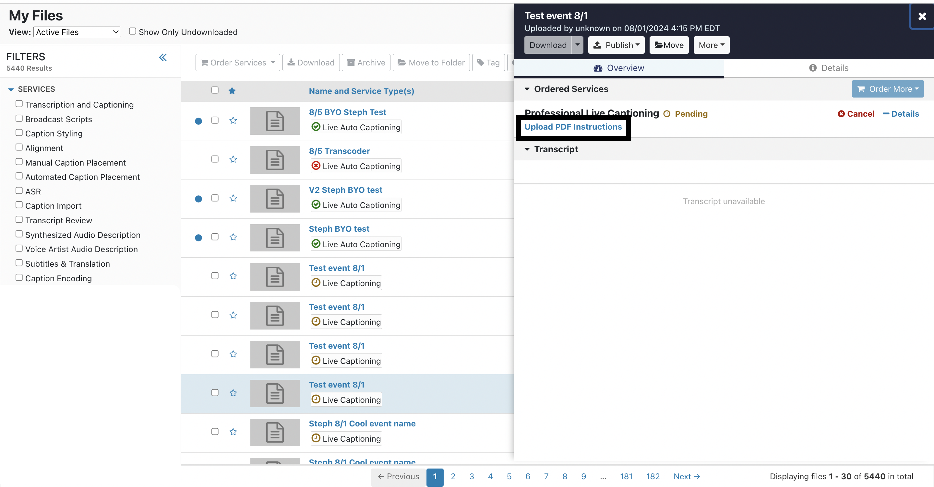This screenshot has width=934, height=487.
Task: Click Upload PDF Instructions
Action: tap(573, 127)
